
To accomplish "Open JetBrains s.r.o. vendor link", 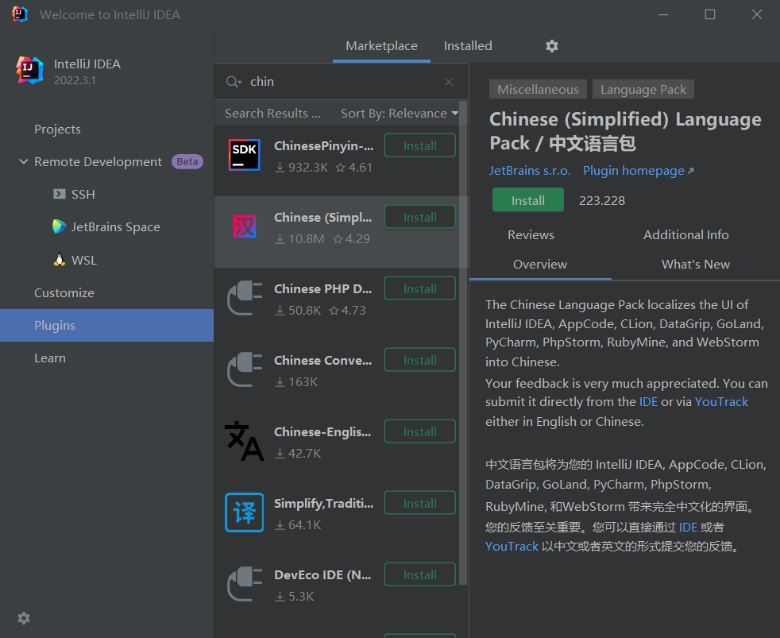I will [x=530, y=171].
